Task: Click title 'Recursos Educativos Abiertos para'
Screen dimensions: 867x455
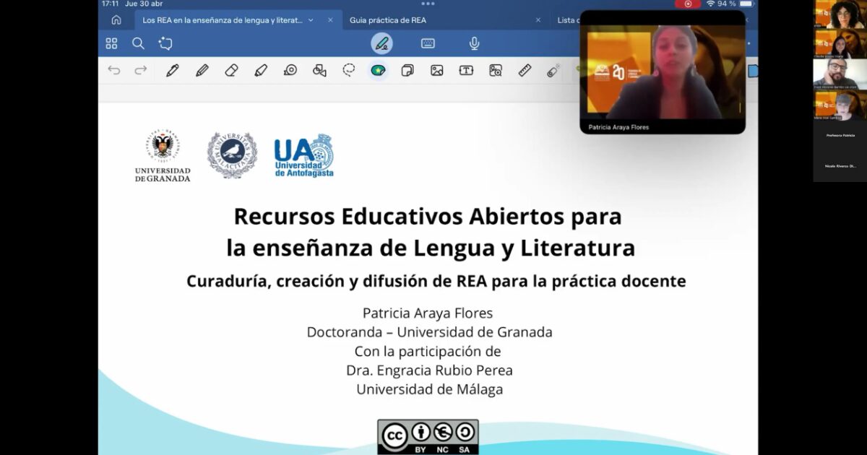Action: click(x=428, y=216)
